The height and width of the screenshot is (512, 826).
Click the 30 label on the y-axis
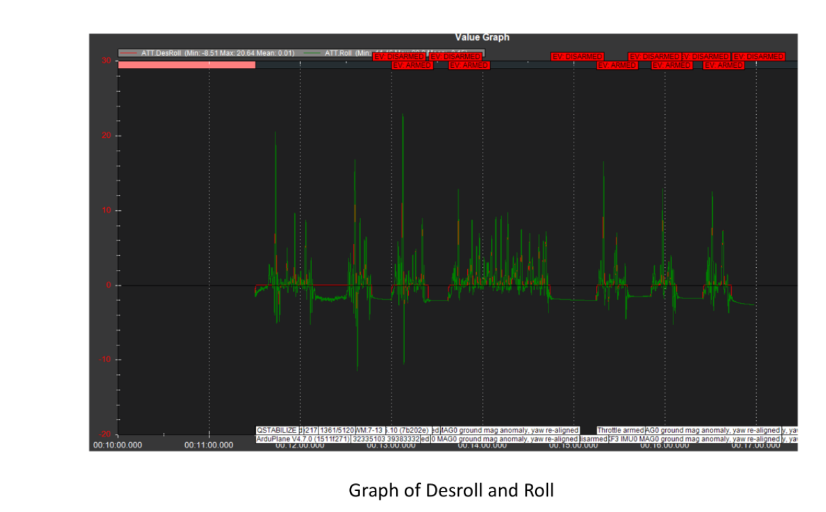[105, 61]
